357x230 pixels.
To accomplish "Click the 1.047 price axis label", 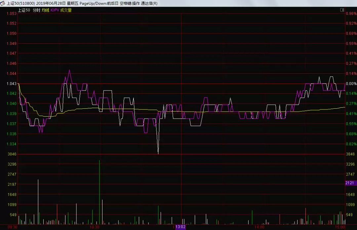I will coord(12,54).
